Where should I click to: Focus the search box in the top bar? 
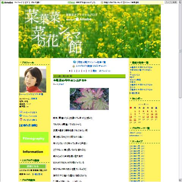pyautogui.click(x=152, y=2)
